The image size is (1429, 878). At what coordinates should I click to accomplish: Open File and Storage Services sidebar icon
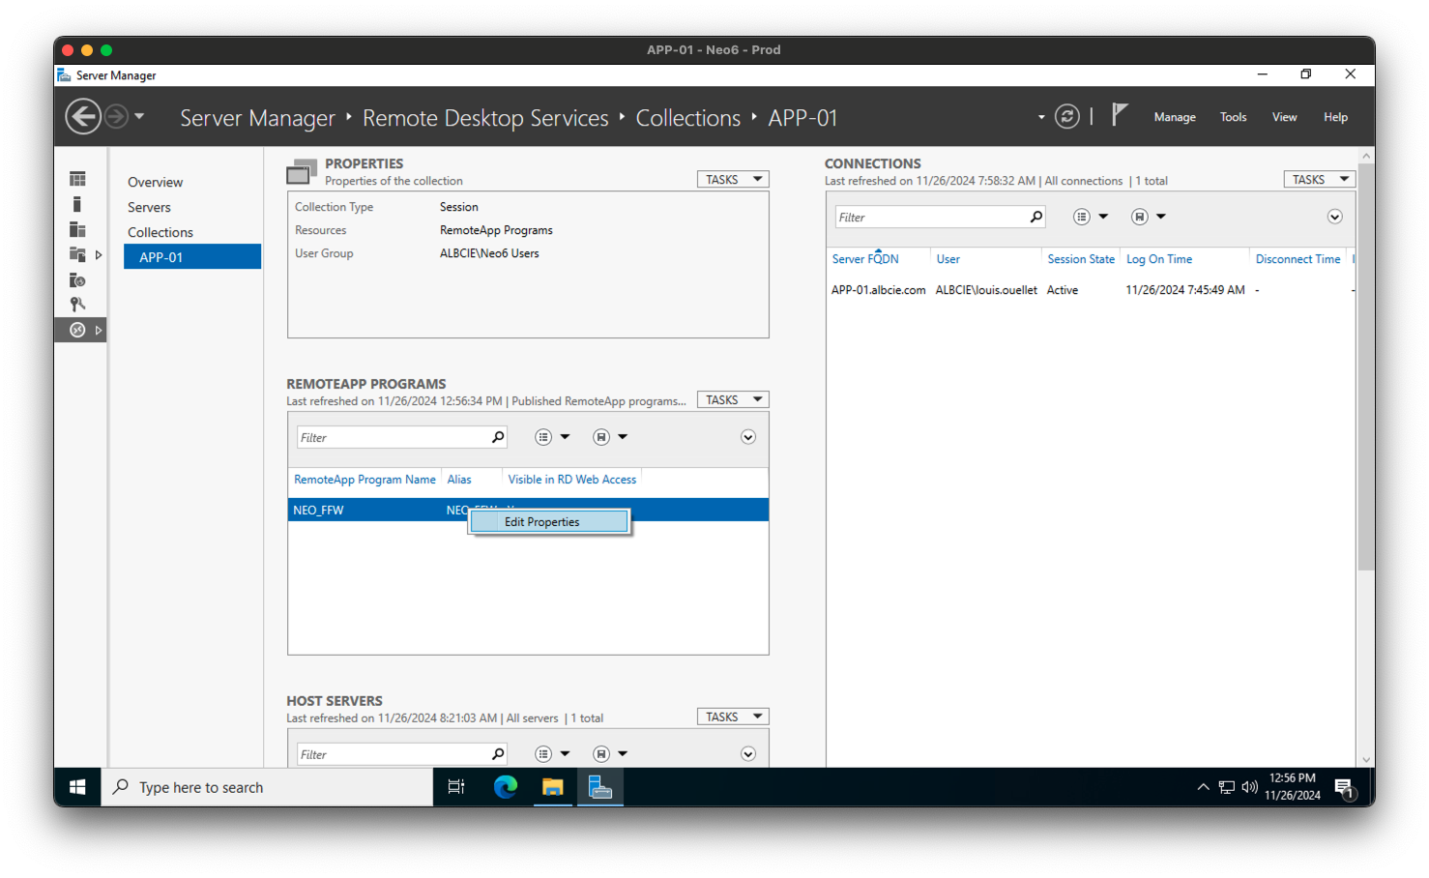[x=77, y=254]
